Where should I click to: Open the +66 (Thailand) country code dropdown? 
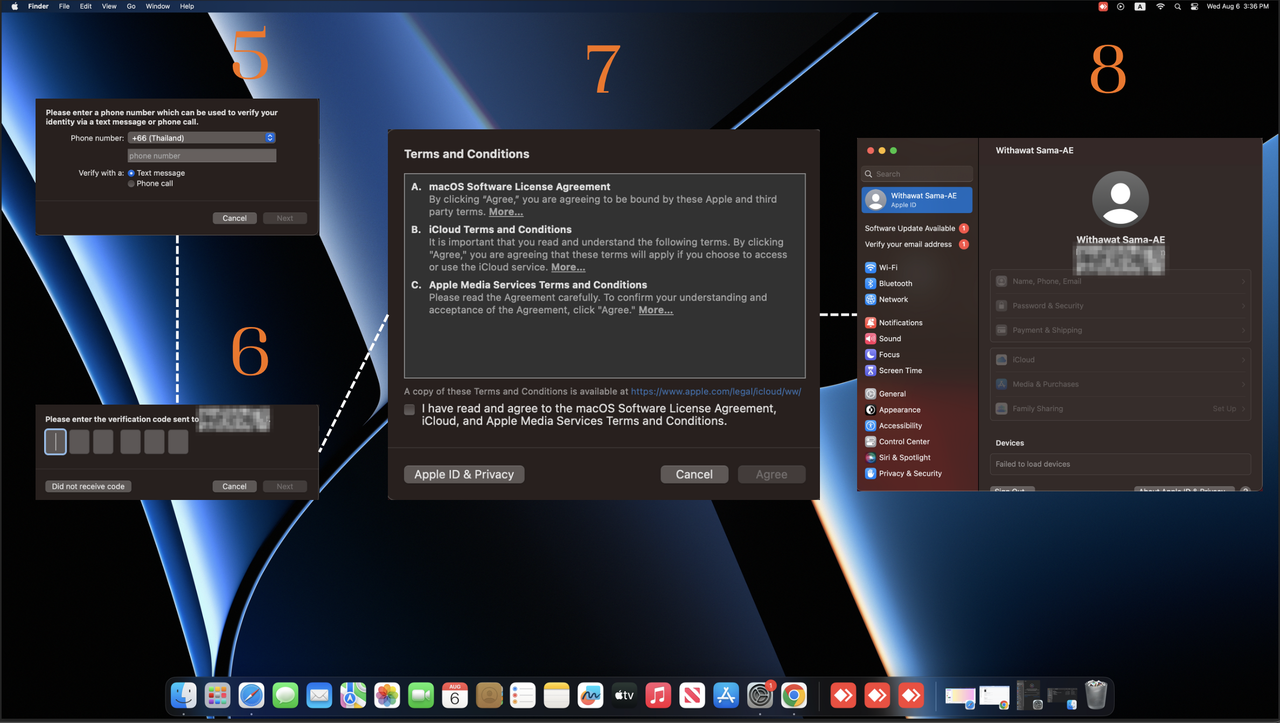(202, 138)
